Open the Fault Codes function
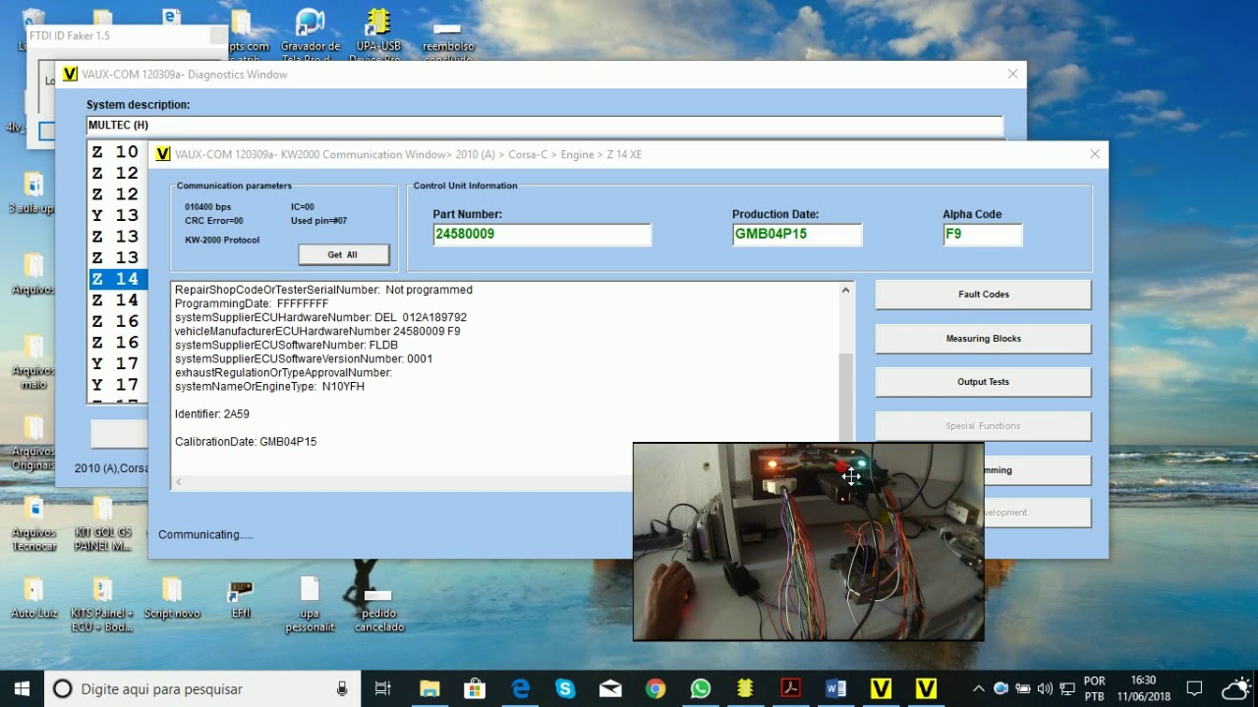 [983, 295]
